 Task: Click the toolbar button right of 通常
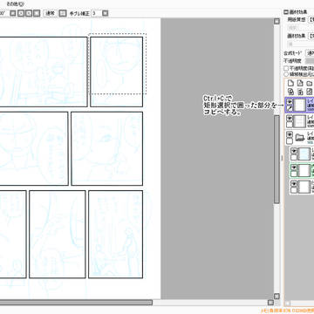click(63, 13)
